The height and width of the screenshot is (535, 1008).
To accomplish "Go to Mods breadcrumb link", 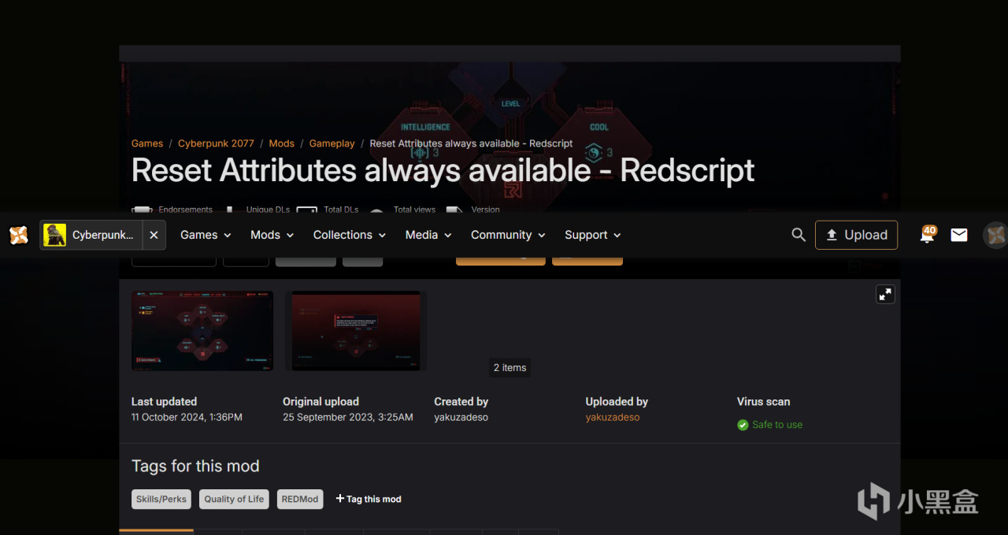I will (281, 143).
